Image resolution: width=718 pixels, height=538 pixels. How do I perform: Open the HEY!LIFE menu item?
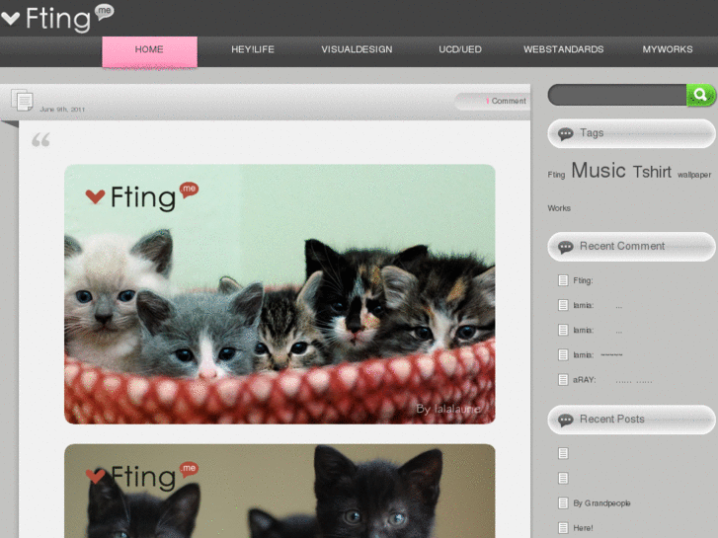253,49
